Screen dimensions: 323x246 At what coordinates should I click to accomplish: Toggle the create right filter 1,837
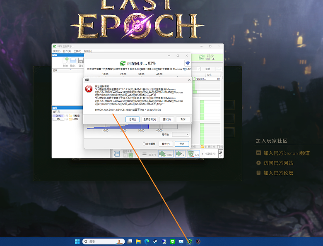[166, 154]
